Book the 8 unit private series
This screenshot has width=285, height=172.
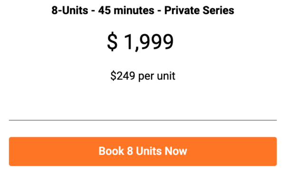(x=142, y=151)
